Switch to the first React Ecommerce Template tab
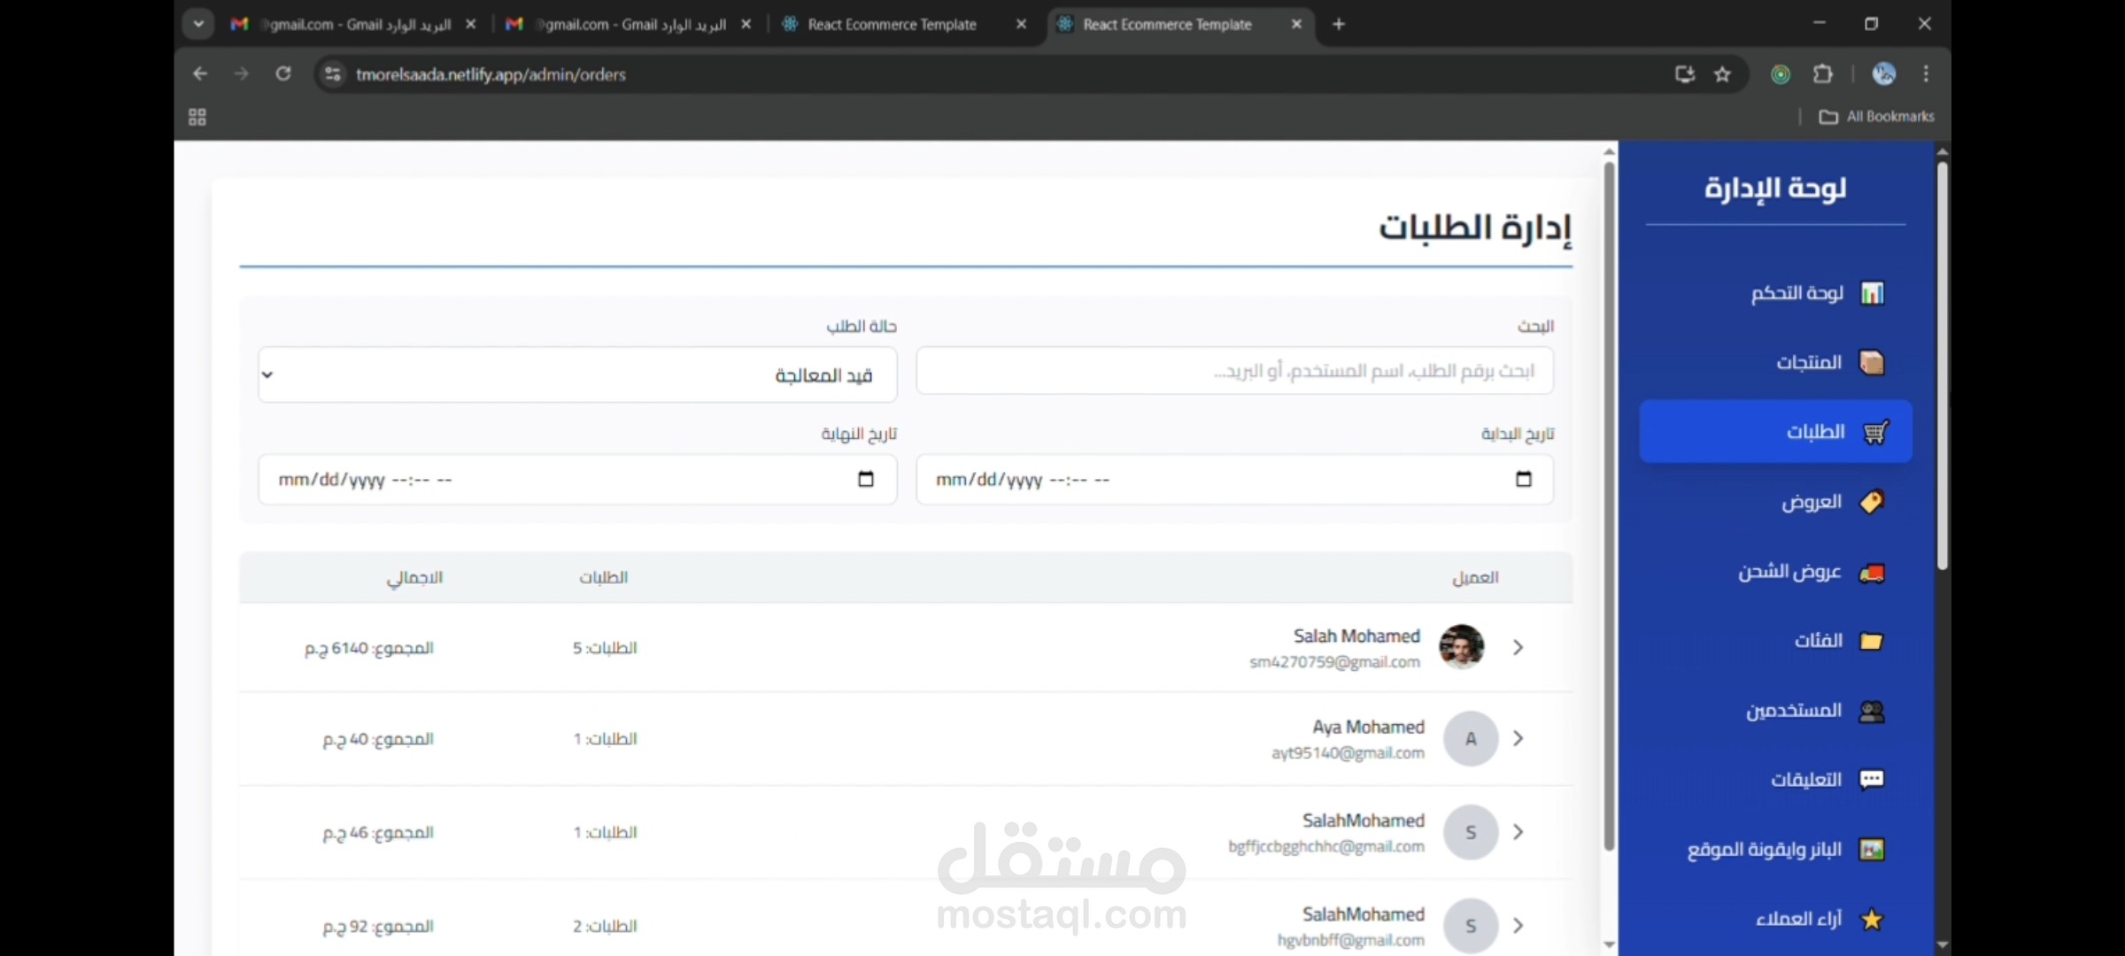This screenshot has height=956, width=2125. click(x=892, y=25)
